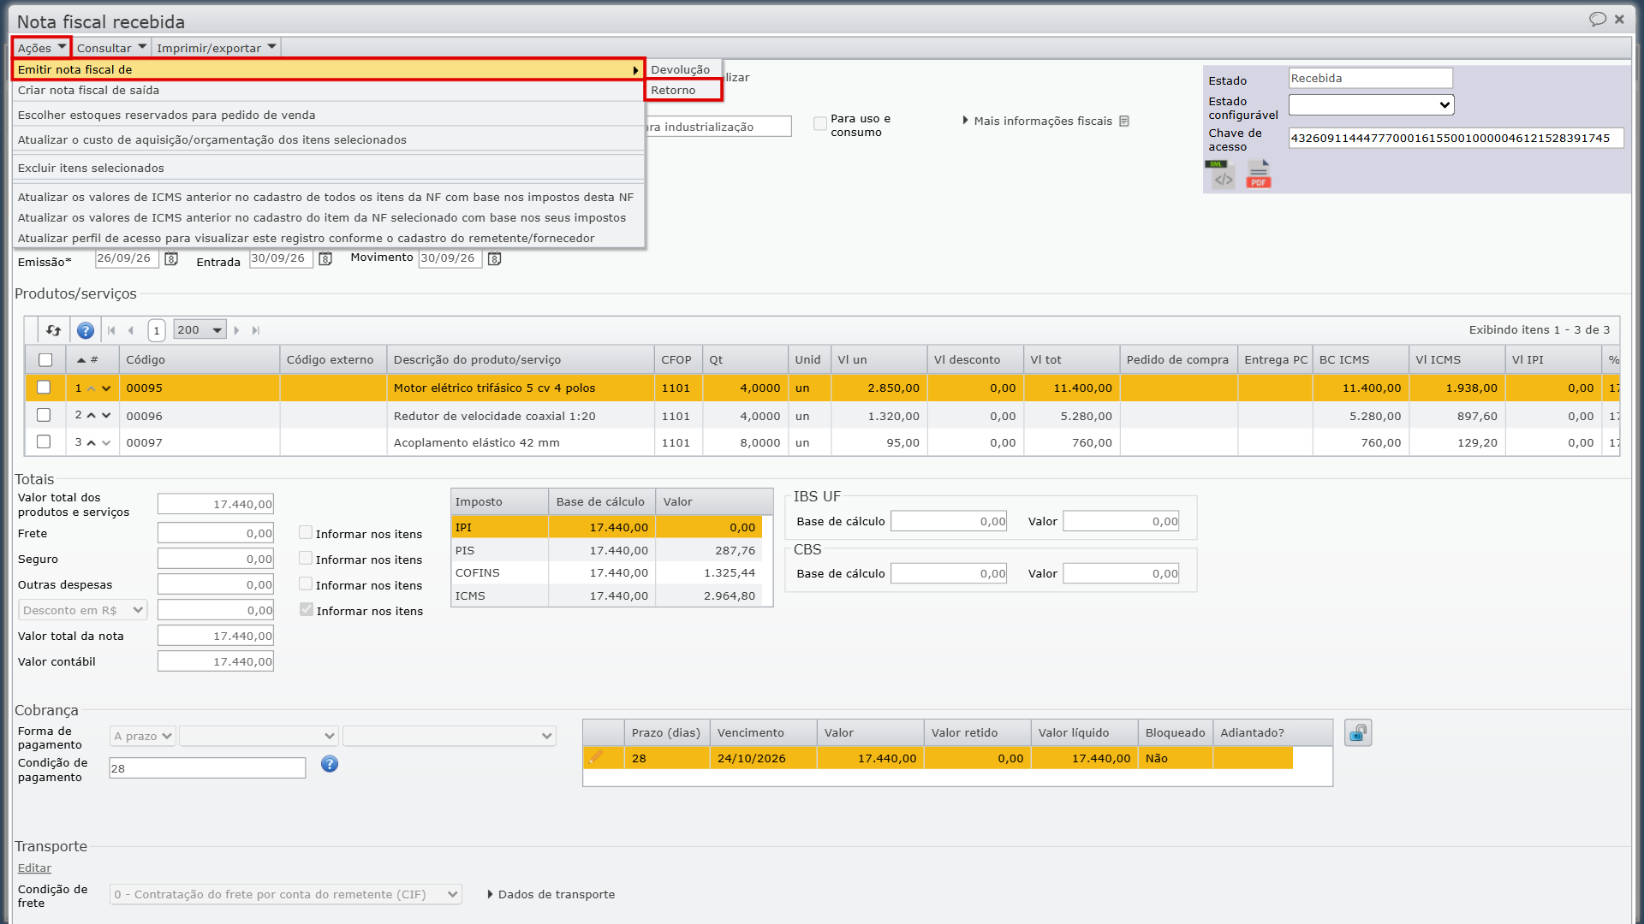Open comment bubble icon in title bar
The image size is (1644, 924).
pyautogui.click(x=1597, y=19)
